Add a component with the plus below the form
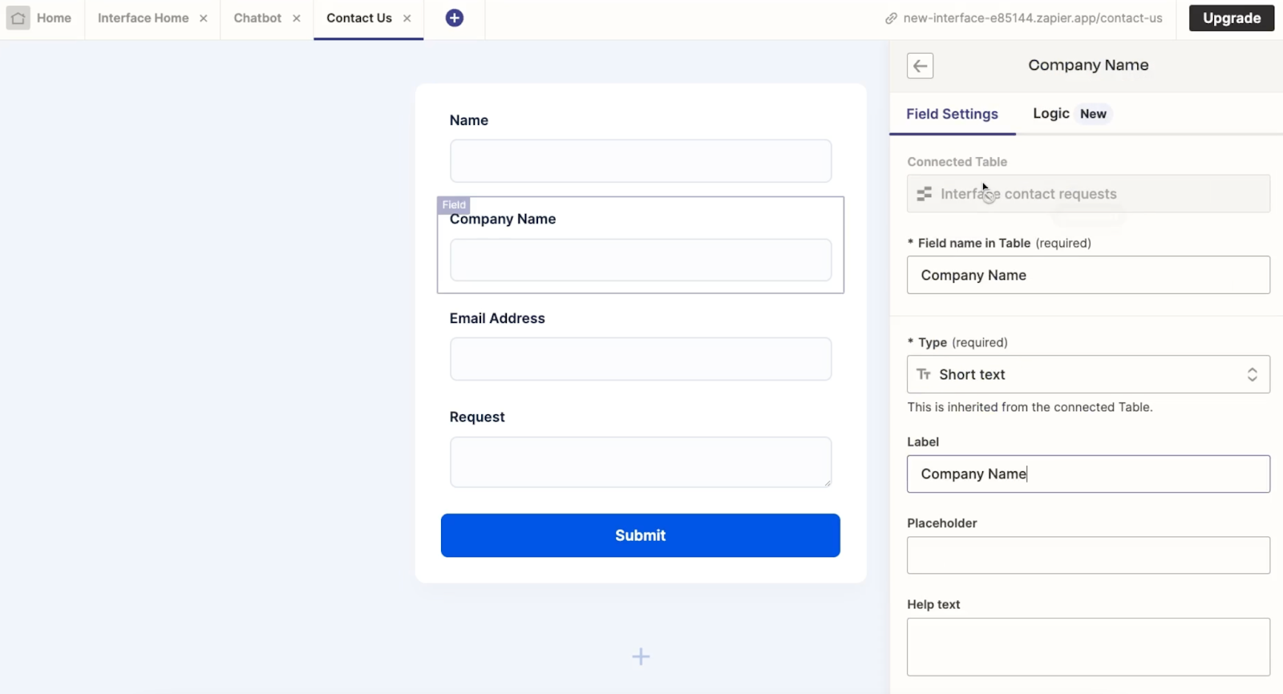The width and height of the screenshot is (1283, 694). point(641,657)
